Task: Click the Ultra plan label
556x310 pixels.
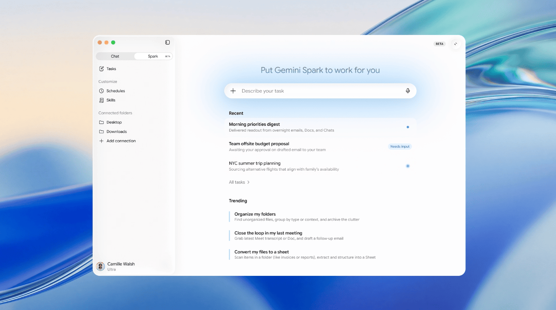Action: tap(112, 270)
